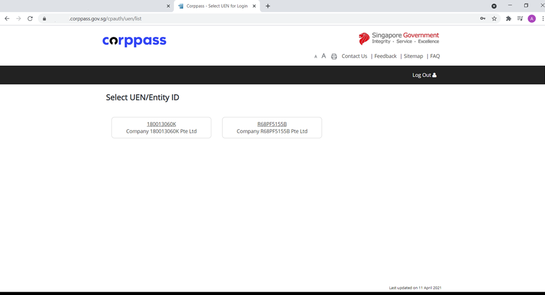The width and height of the screenshot is (545, 295).
Task: Click Company R68PF5155B Pte Ltd text
Action: click(x=272, y=131)
